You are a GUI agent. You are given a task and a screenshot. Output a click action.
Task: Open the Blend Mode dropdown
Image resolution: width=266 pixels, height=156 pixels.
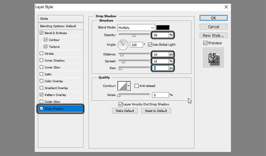coord(136,28)
